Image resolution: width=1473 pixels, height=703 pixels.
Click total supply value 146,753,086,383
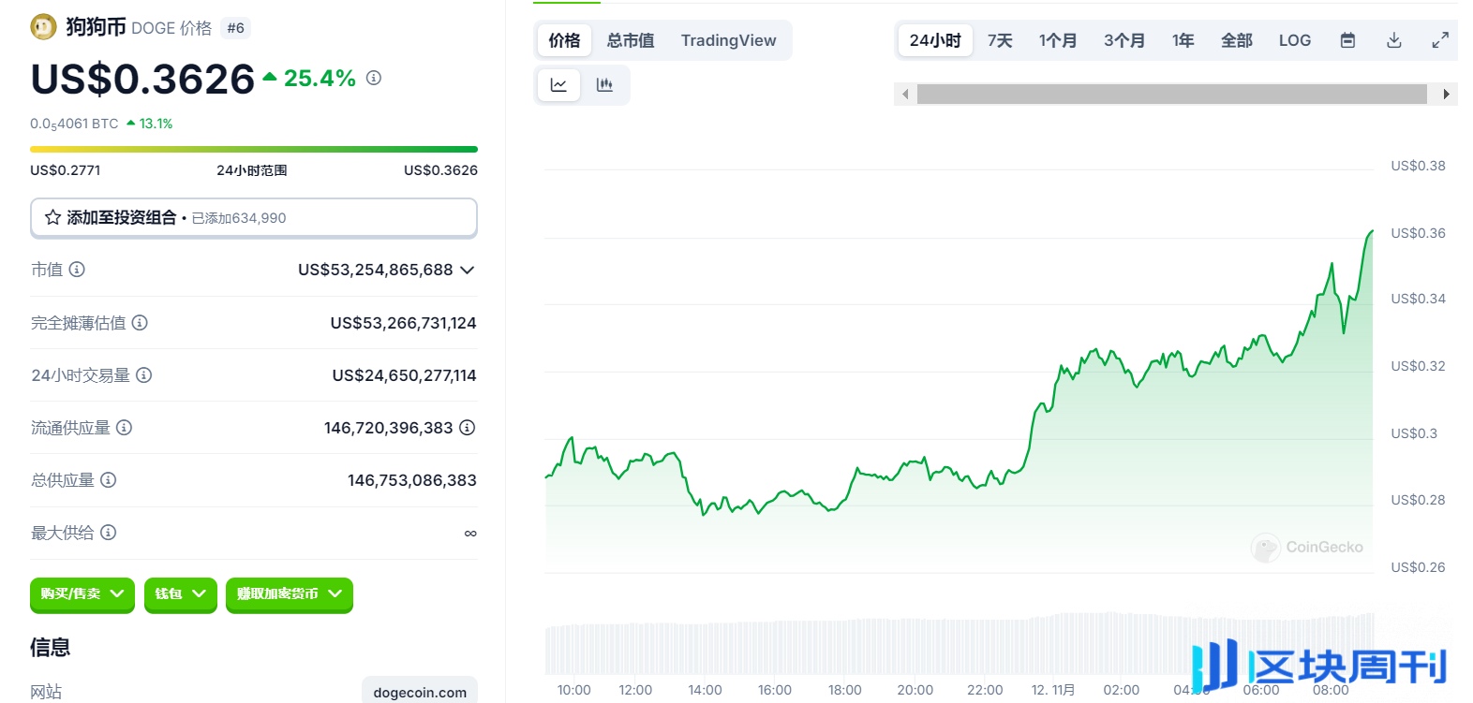pos(412,480)
